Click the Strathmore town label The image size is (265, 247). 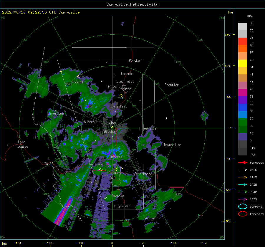pyautogui.click(x=143, y=174)
